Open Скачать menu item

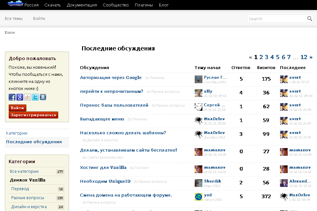(x=52, y=5)
